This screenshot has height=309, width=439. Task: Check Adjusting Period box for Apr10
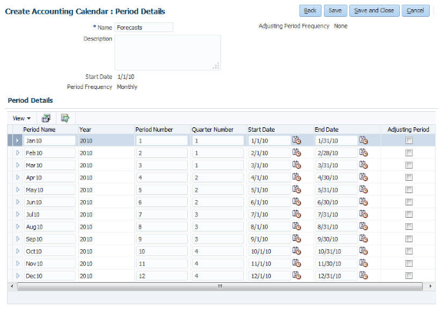[409, 177]
